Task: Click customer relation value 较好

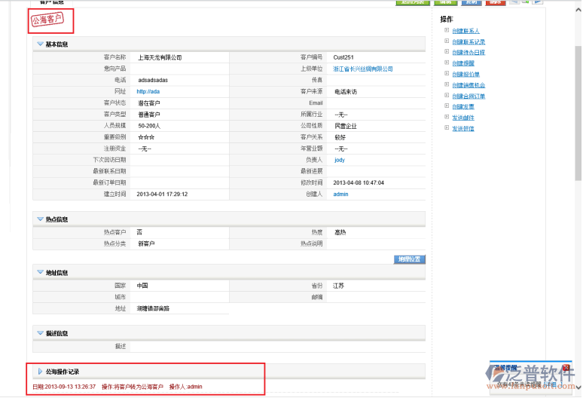Action: pos(340,137)
